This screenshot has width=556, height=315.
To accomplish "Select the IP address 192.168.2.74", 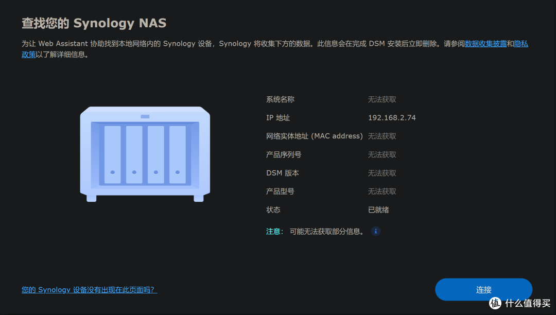I will [392, 118].
